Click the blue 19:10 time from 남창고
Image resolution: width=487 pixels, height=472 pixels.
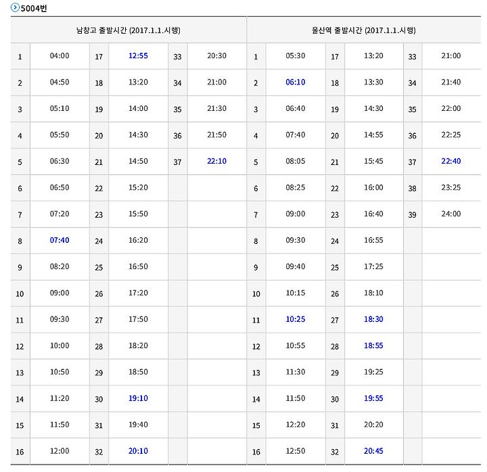click(x=138, y=398)
